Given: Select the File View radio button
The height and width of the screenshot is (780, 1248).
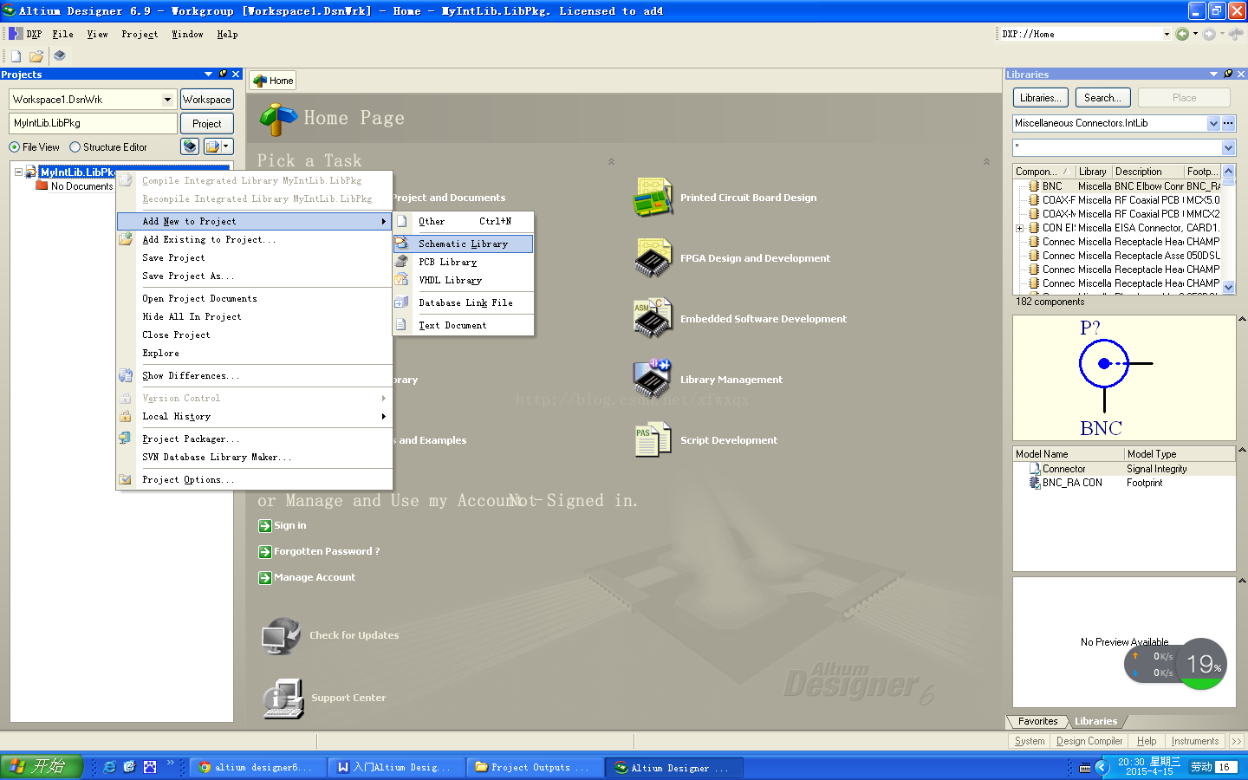Looking at the screenshot, I should (15, 147).
